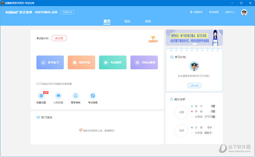Viewport: 255px width, 157px height.
Task: Click the graduate mascot in study plan card
Action: click(x=194, y=66)
